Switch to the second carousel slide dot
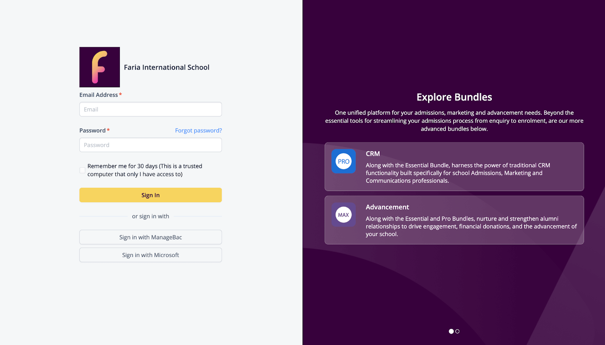Screen dimensions: 605x345 click(x=458, y=331)
